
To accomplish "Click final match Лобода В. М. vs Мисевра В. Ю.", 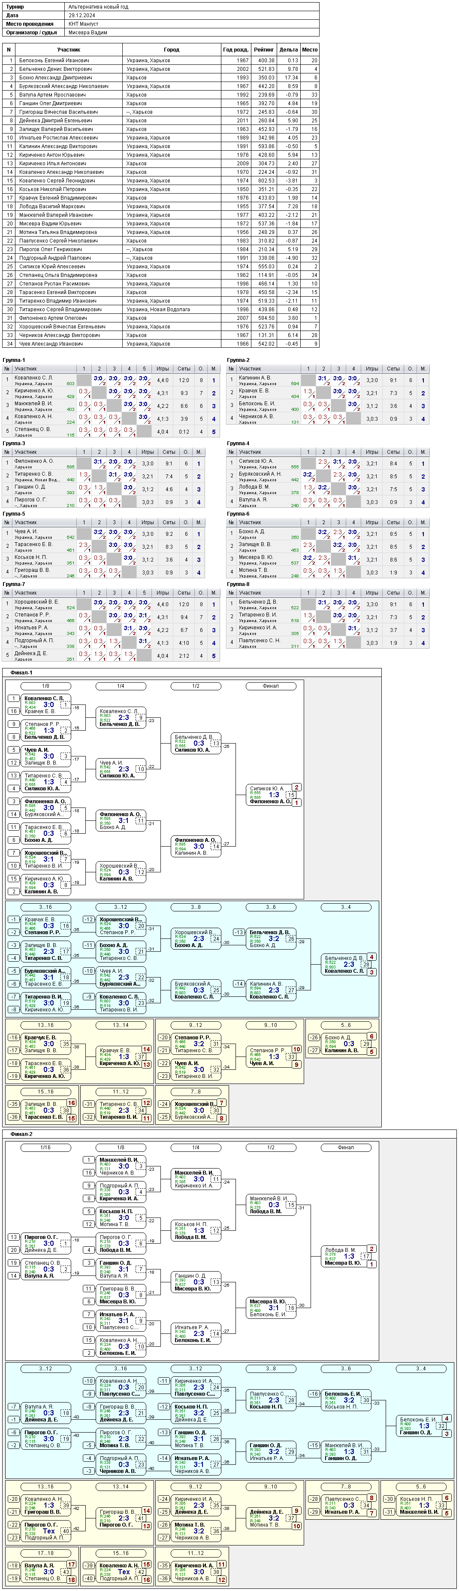I will tap(346, 1256).
